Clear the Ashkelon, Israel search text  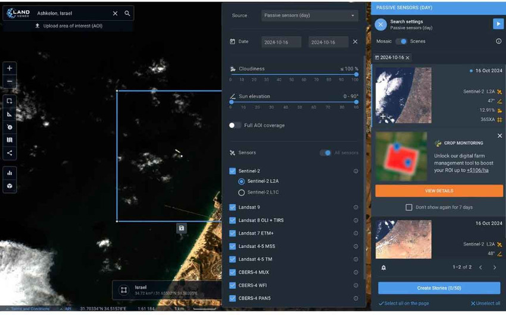coord(115,13)
